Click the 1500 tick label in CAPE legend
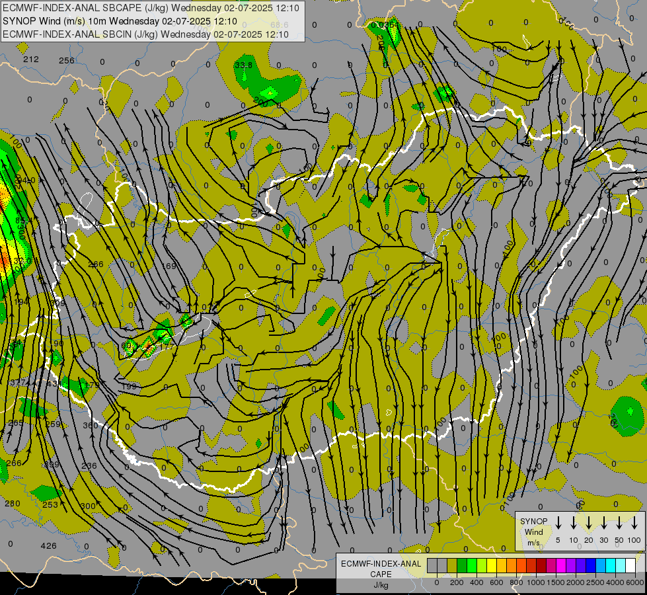Image resolution: width=647 pixels, height=595 pixels. pos(556,582)
